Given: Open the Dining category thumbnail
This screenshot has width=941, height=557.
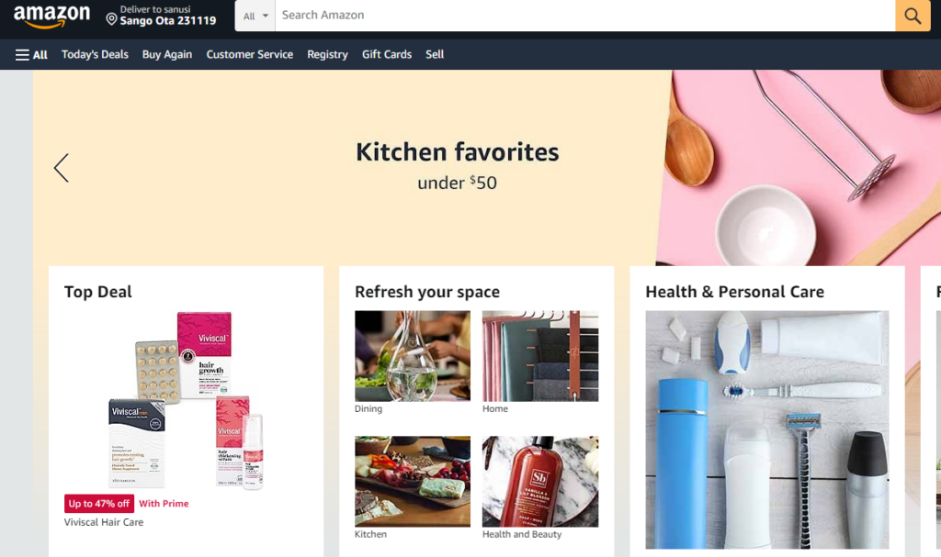Looking at the screenshot, I should click(x=413, y=355).
